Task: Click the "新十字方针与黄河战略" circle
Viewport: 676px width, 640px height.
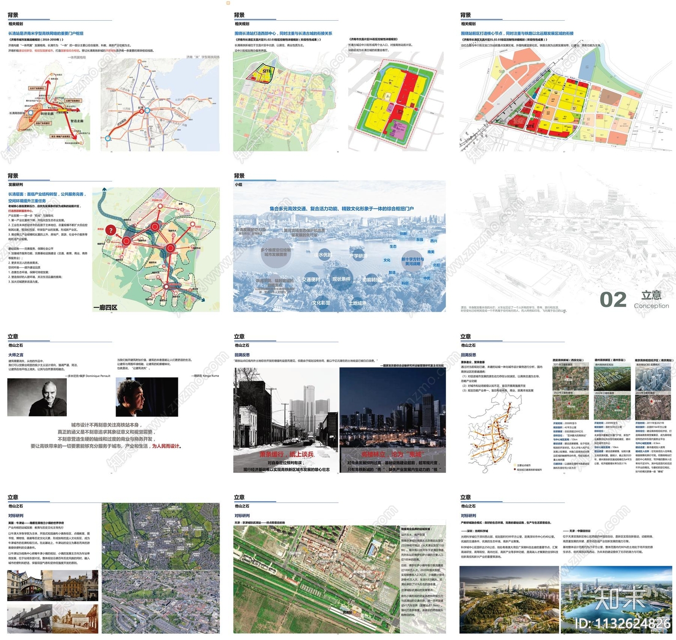Action: pos(412,262)
